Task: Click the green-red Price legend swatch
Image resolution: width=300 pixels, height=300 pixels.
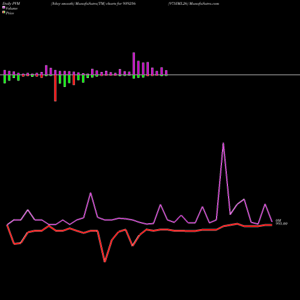Action: click(4, 13)
